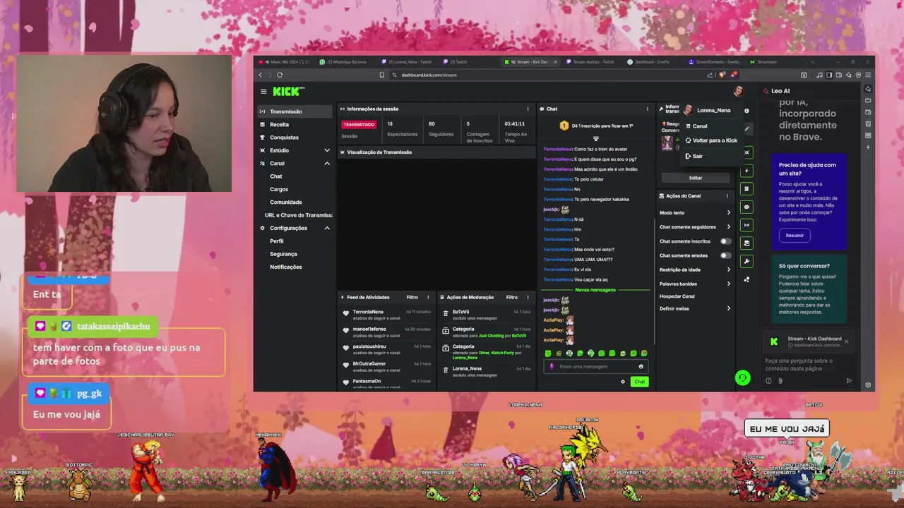Click the Editar button
Image resolution: width=904 pixels, height=508 pixels.
(696, 178)
